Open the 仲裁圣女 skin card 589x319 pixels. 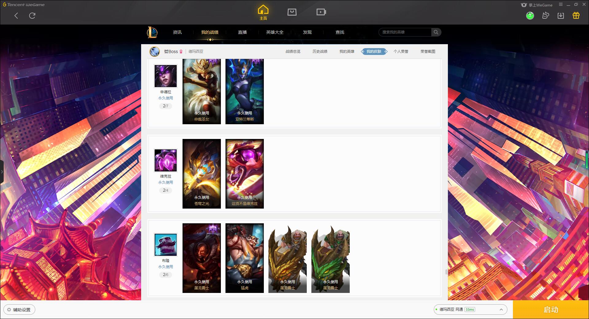[x=202, y=91]
